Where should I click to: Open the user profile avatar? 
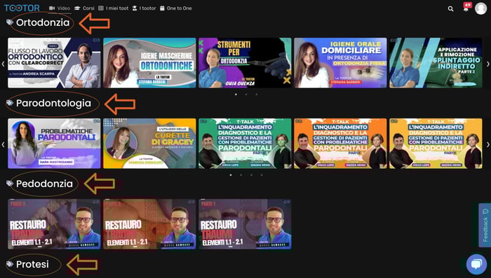[x=480, y=8]
